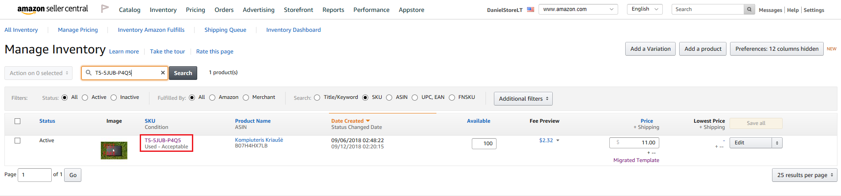
Task: Tick the select-all checkbox in table header
Action: [x=18, y=121]
